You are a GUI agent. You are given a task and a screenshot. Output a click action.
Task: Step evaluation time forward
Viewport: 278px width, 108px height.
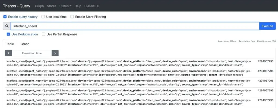55,53
